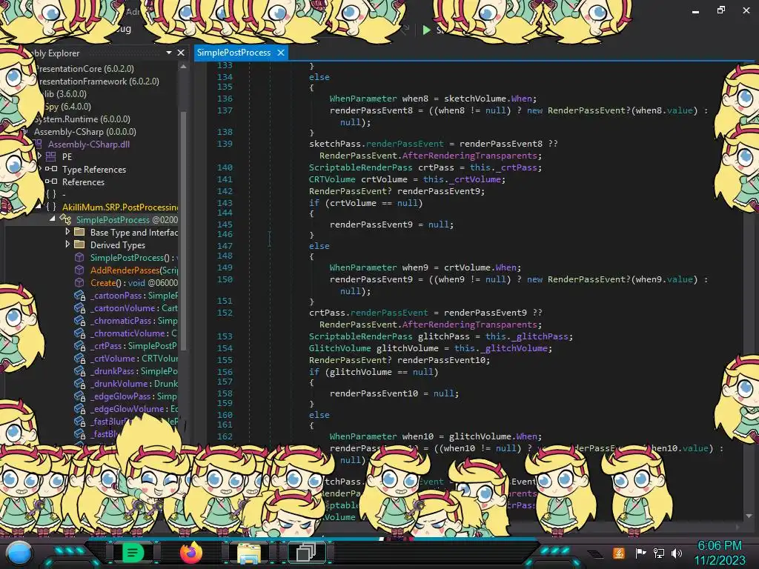Select the Create() : void method entry

coord(134,282)
